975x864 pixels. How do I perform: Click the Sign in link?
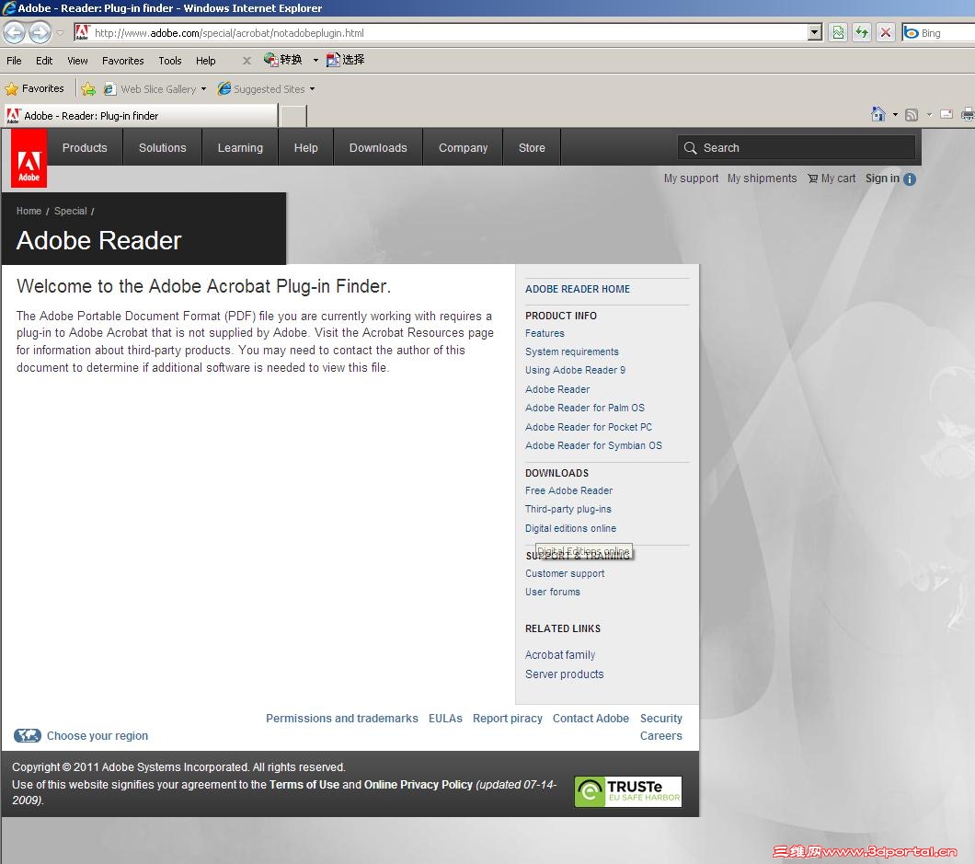(x=882, y=179)
